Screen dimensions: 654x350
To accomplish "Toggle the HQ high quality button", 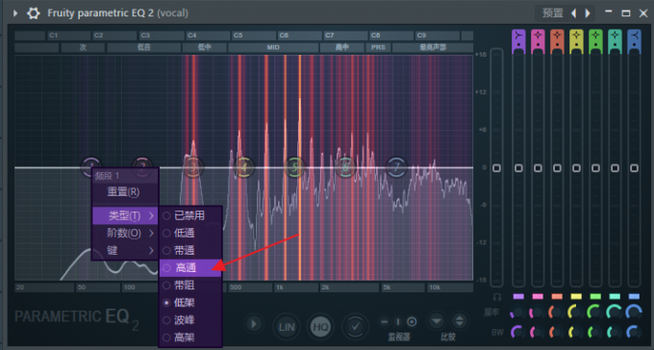I will pos(320,326).
